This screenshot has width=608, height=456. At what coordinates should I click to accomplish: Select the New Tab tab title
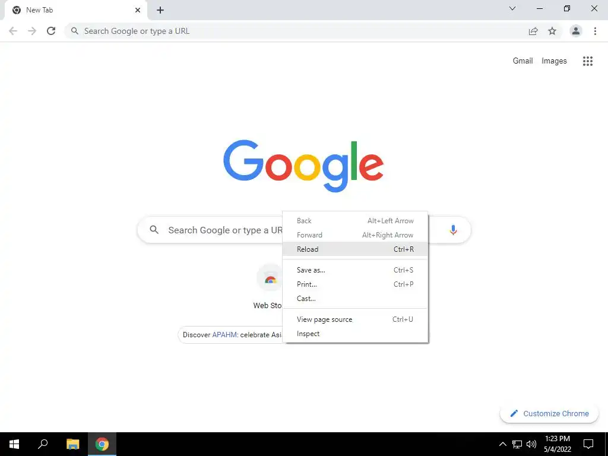pyautogui.click(x=40, y=10)
